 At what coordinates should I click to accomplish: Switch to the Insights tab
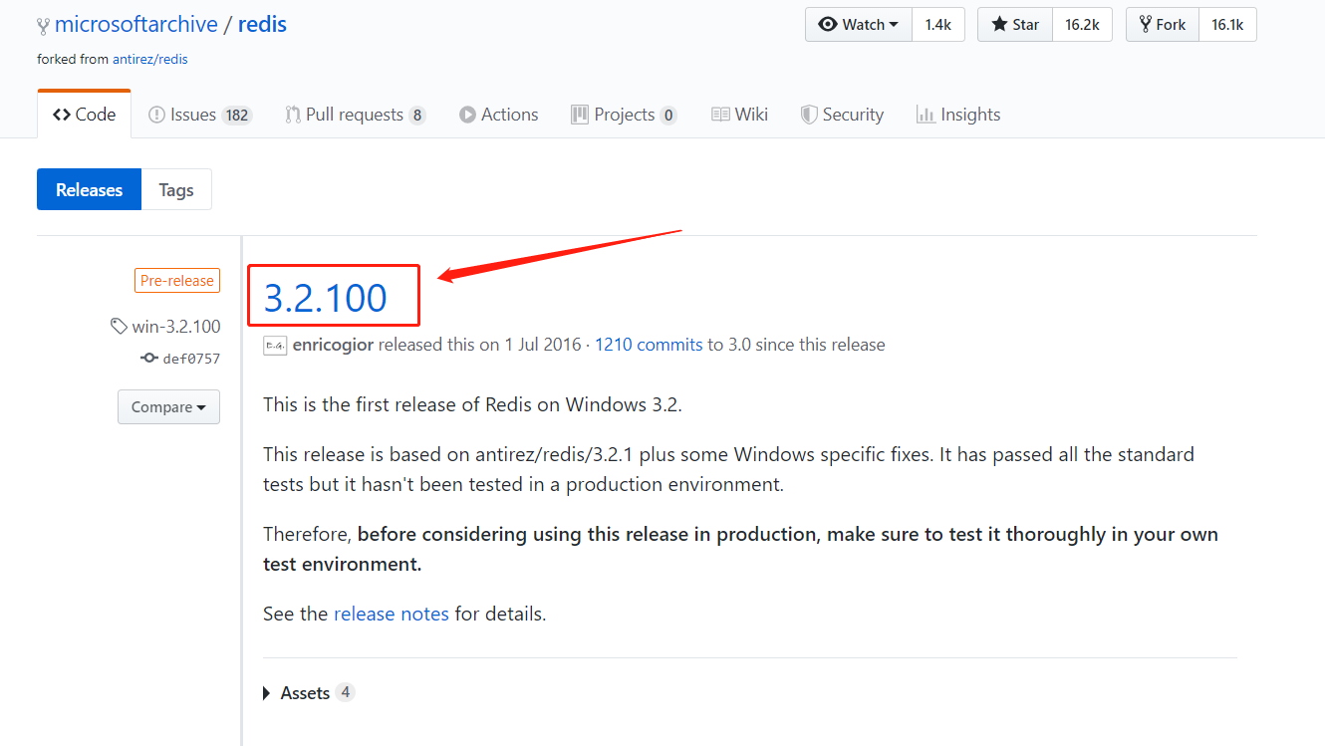[x=957, y=115]
